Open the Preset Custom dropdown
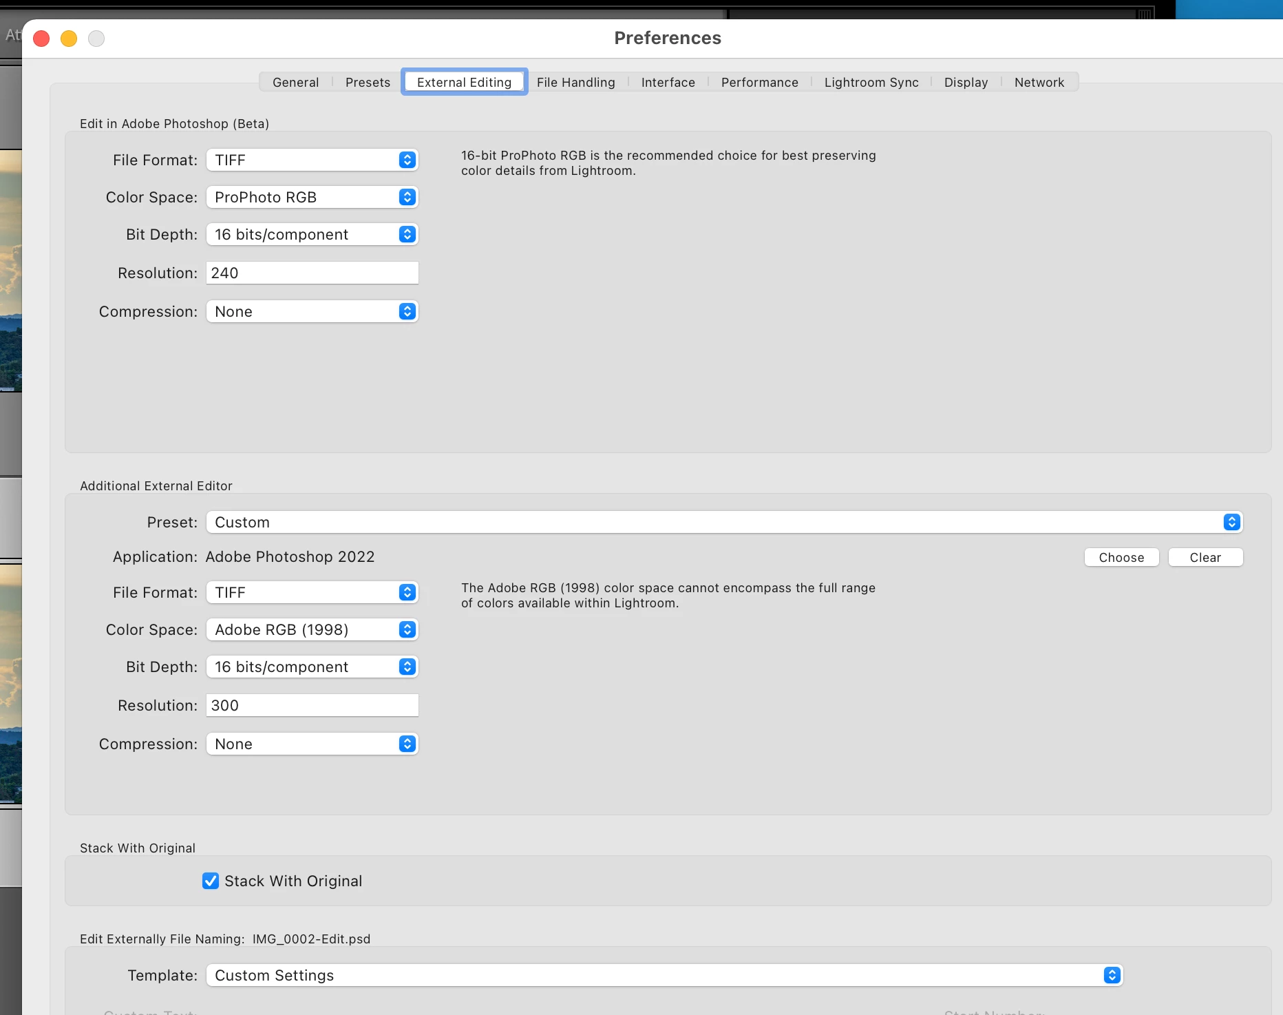The image size is (1283, 1015). (725, 522)
